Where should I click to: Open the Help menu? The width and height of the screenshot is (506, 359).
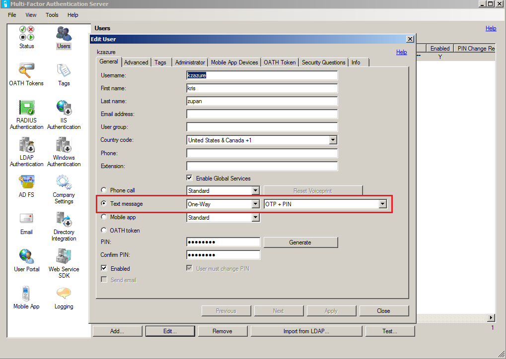point(73,15)
